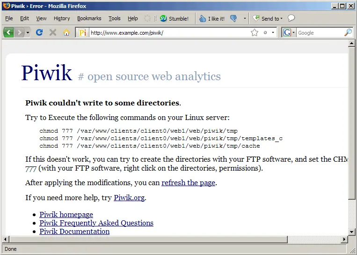Click 'Piwik couldn't write to some directories' text
This screenshot has width=357, height=255.
pyautogui.click(x=102, y=103)
